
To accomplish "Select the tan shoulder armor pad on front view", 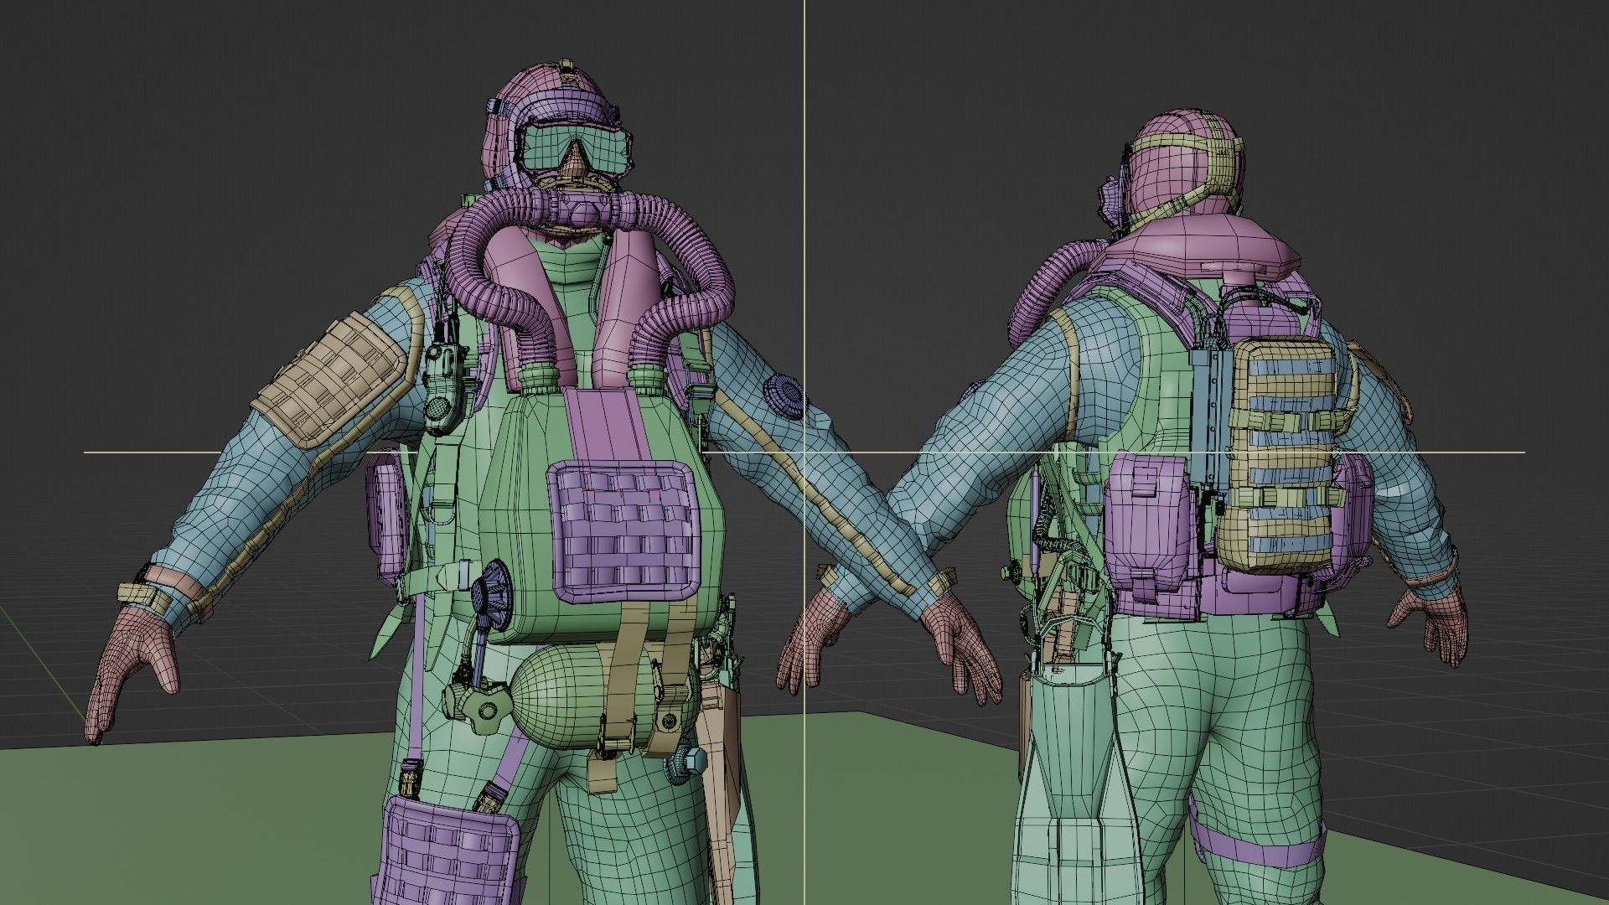I will click(x=332, y=380).
